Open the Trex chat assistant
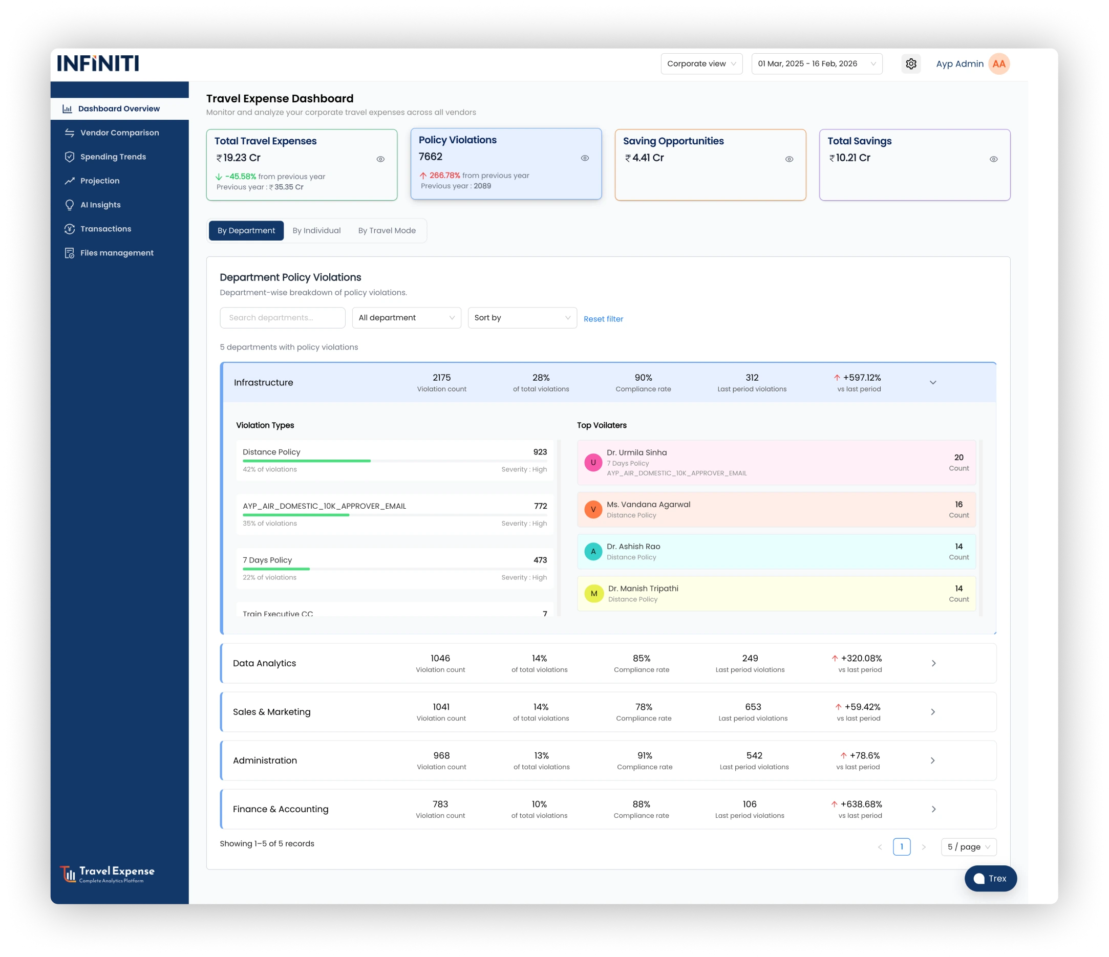Screen dimensions: 1109x957 [x=990, y=878]
